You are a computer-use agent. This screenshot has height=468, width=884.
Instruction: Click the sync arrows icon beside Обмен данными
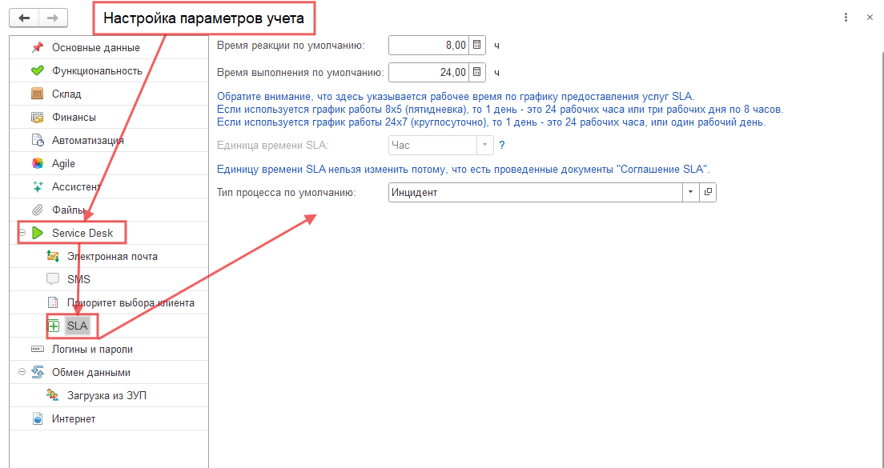pyautogui.click(x=38, y=372)
